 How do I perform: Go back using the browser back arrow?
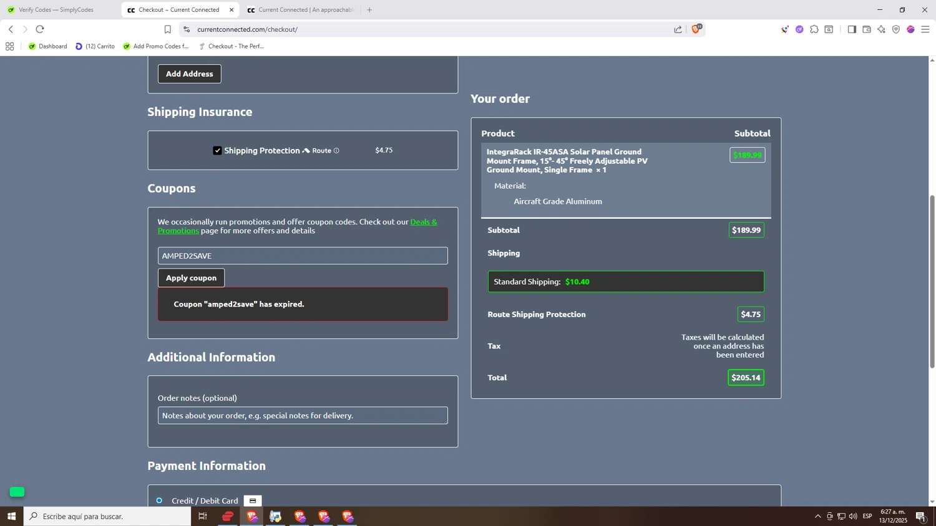11,29
